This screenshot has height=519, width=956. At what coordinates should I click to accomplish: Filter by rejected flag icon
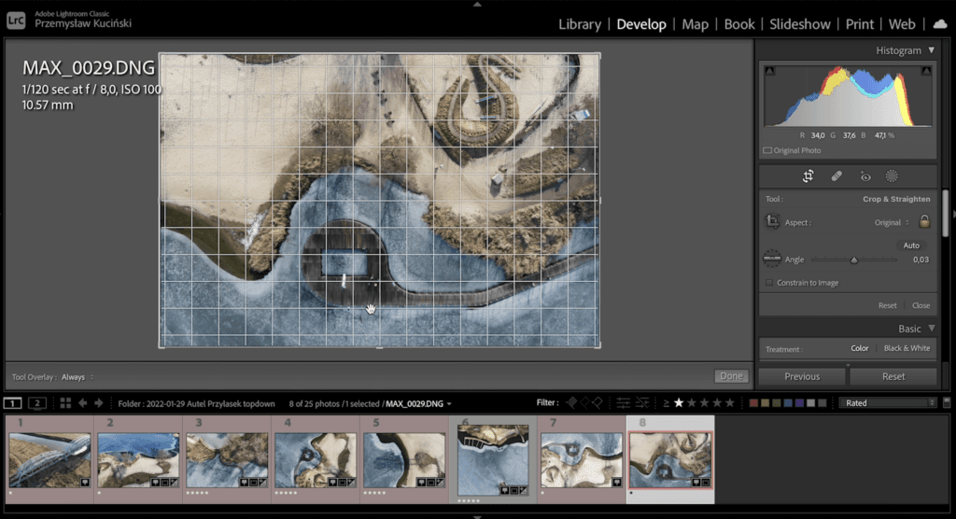597,402
